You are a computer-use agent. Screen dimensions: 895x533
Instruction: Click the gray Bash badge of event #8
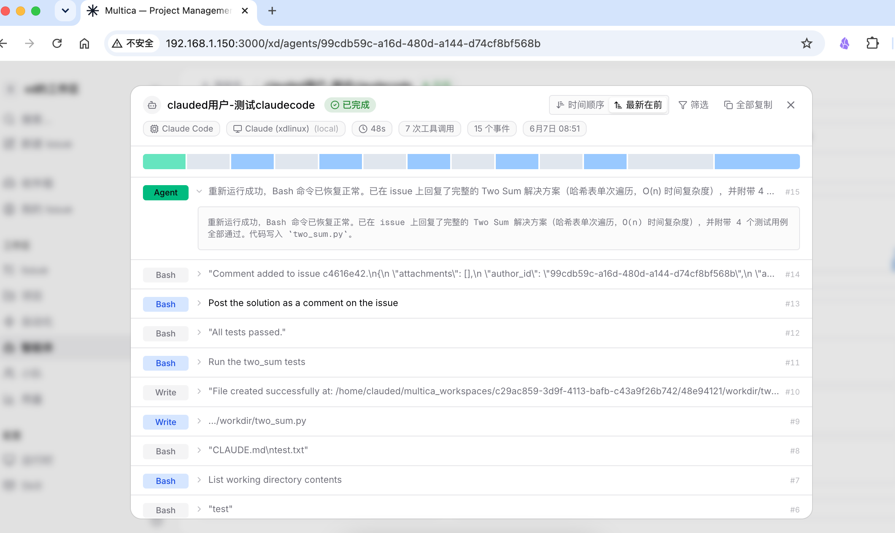(166, 451)
